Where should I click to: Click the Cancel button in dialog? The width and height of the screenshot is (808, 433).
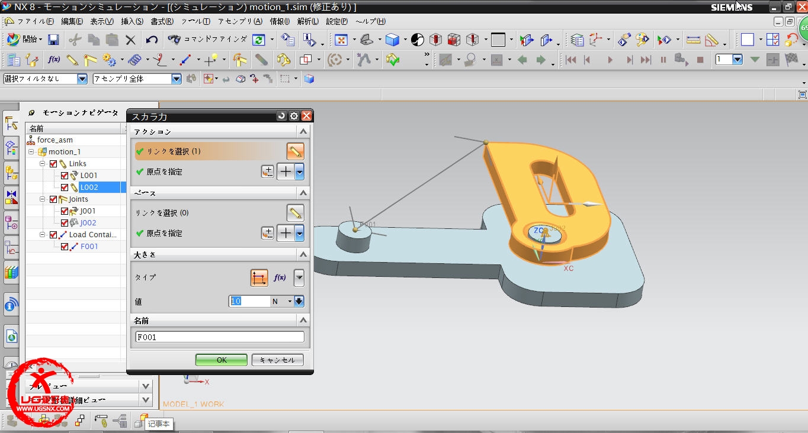[x=277, y=360]
